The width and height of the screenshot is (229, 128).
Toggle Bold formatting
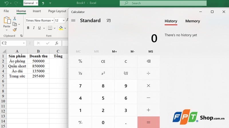(x=28, y=28)
